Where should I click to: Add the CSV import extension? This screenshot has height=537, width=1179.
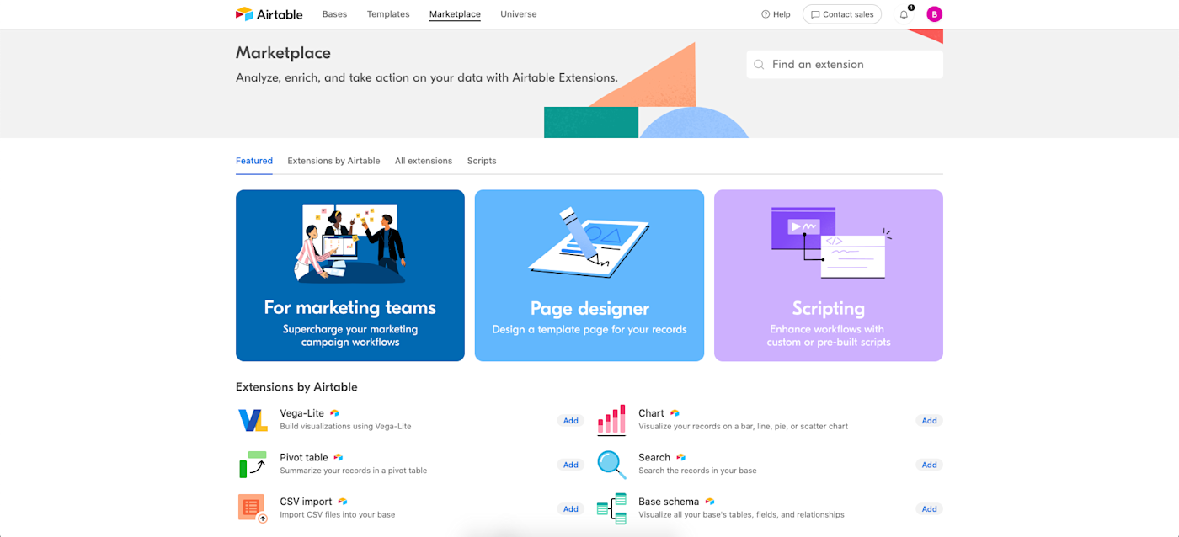[571, 509]
